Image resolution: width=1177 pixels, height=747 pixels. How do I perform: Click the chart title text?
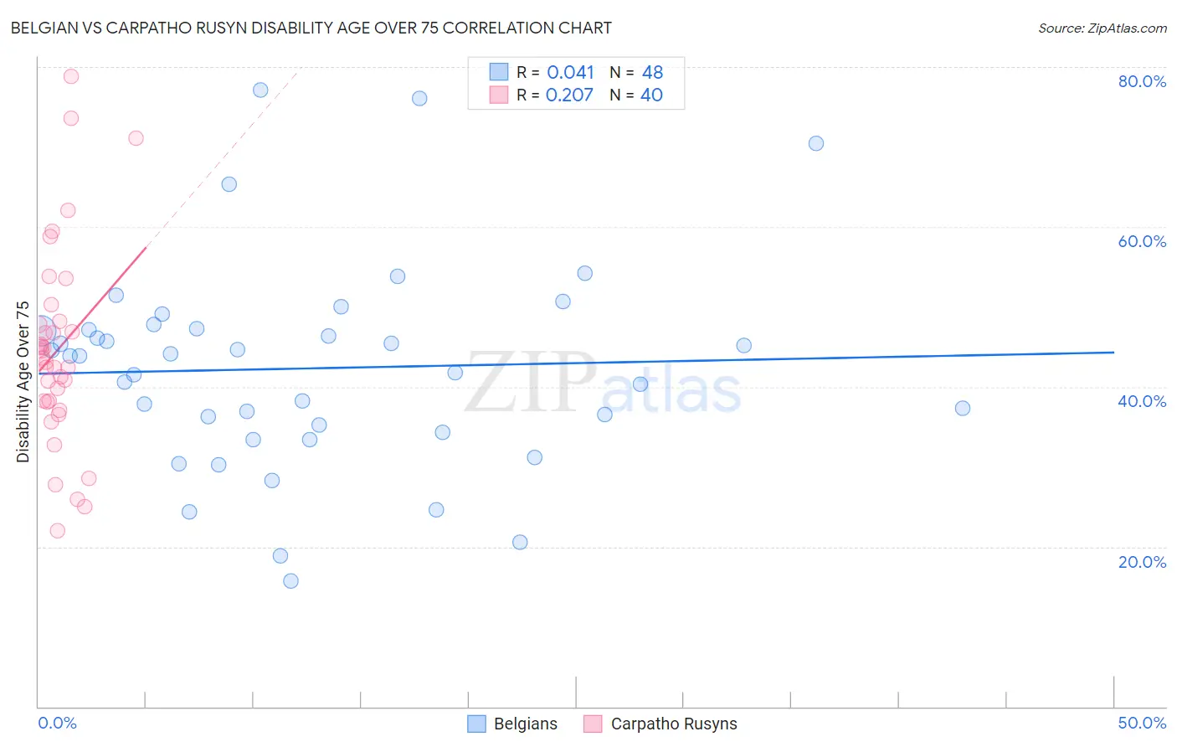point(311,28)
